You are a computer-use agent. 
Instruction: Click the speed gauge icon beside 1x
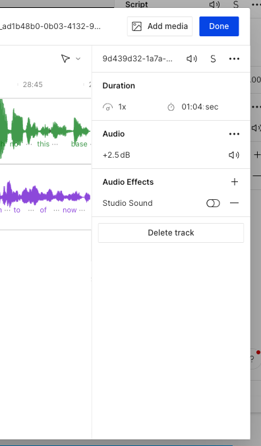107,108
